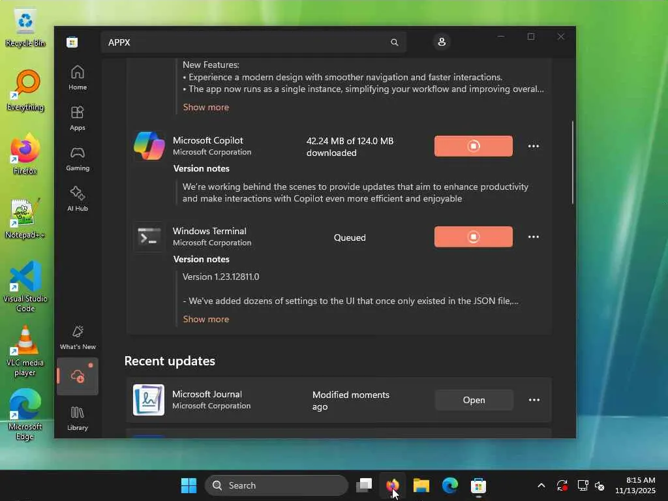Image resolution: width=668 pixels, height=501 pixels.
Task: Click the Microsoft Store logo icon
Action: click(72, 42)
